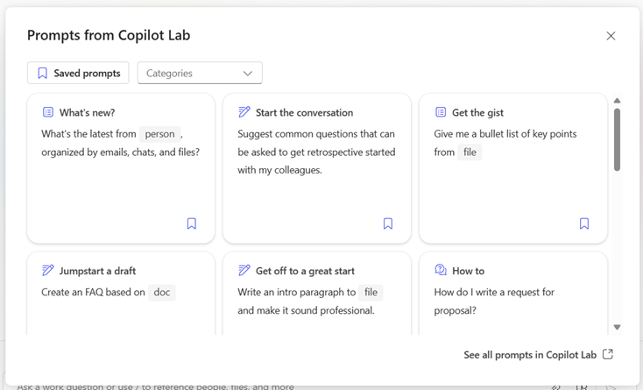Screen dimensions: 643x390
Task: Save the "Start the conversation" prompt bookmark
Action: tap(388, 223)
